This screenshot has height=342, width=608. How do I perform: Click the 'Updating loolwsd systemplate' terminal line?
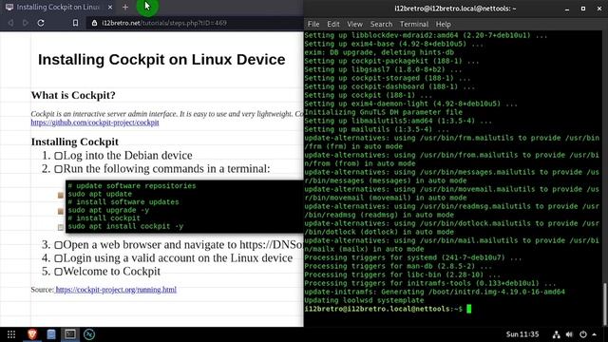point(365,300)
